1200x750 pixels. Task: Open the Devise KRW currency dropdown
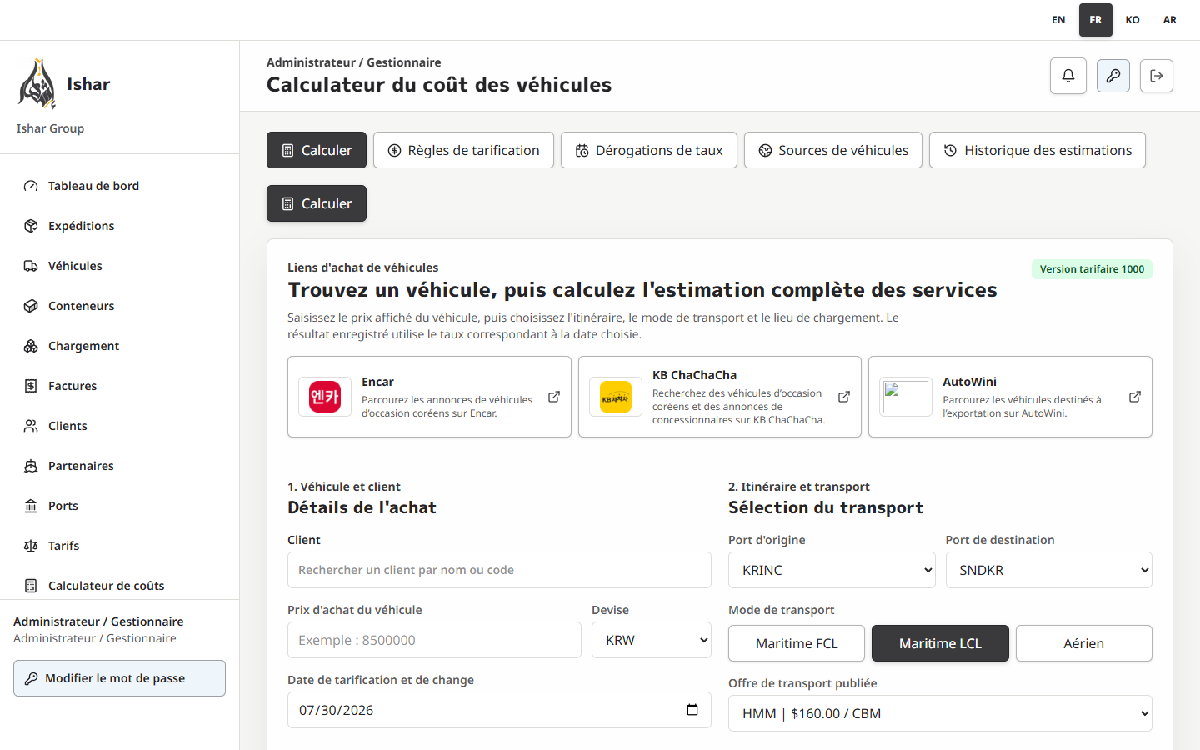tap(652, 640)
